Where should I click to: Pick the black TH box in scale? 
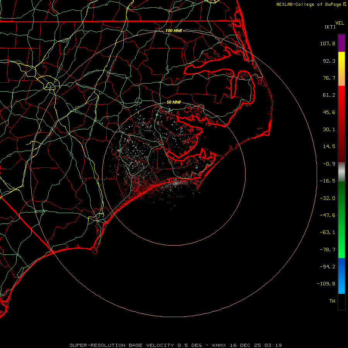[x=341, y=302]
